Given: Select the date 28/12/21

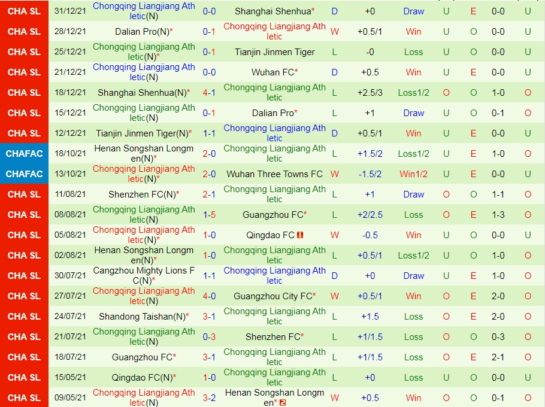Looking at the screenshot, I should [x=70, y=32].
